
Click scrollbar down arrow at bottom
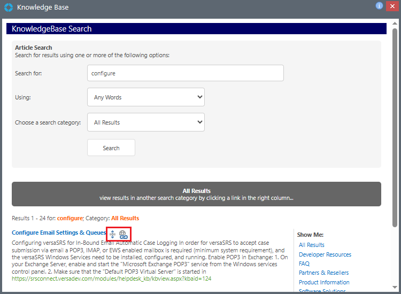click(x=395, y=289)
